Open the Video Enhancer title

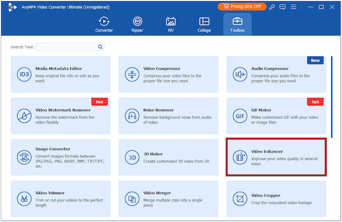[x=267, y=151]
